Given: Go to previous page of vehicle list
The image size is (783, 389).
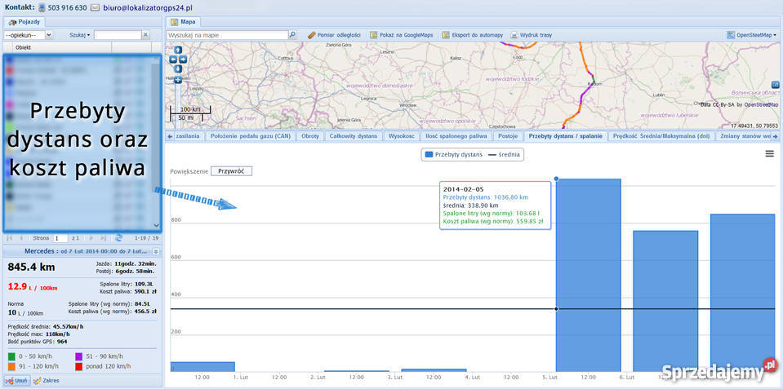Looking at the screenshot, I should pyautogui.click(x=21, y=238).
